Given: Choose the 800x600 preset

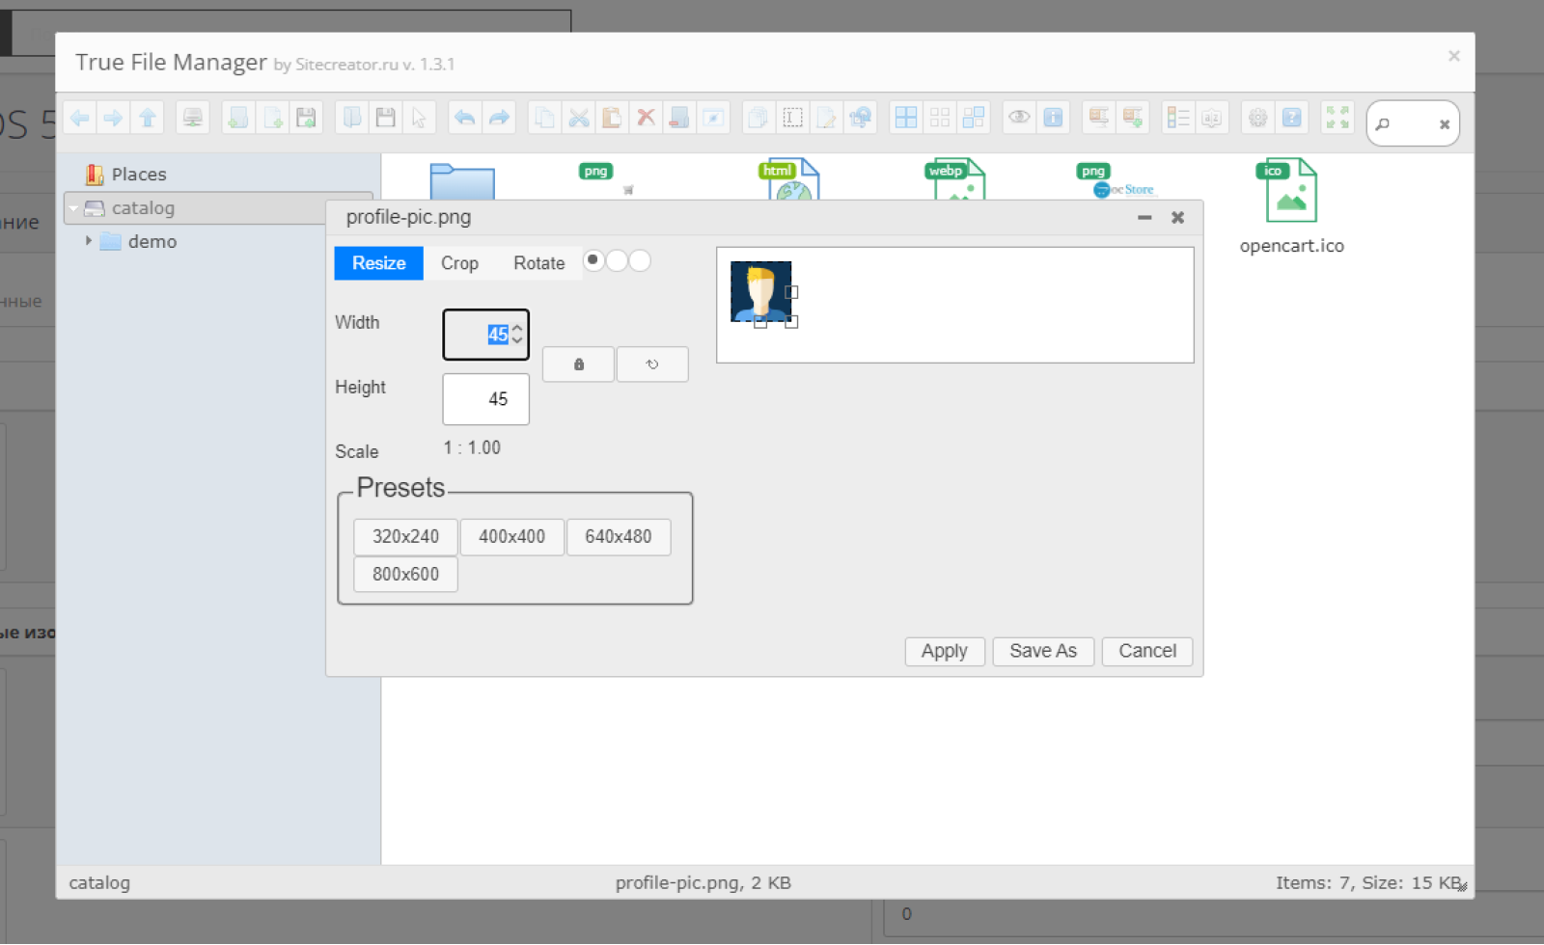Looking at the screenshot, I should pyautogui.click(x=405, y=575).
